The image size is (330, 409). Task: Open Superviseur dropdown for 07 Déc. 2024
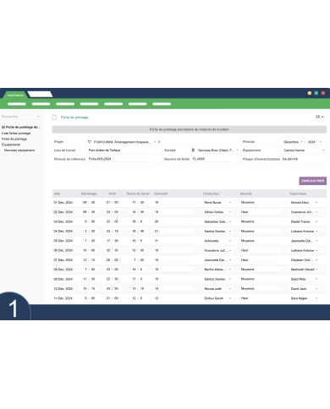pyautogui.click(x=316, y=260)
